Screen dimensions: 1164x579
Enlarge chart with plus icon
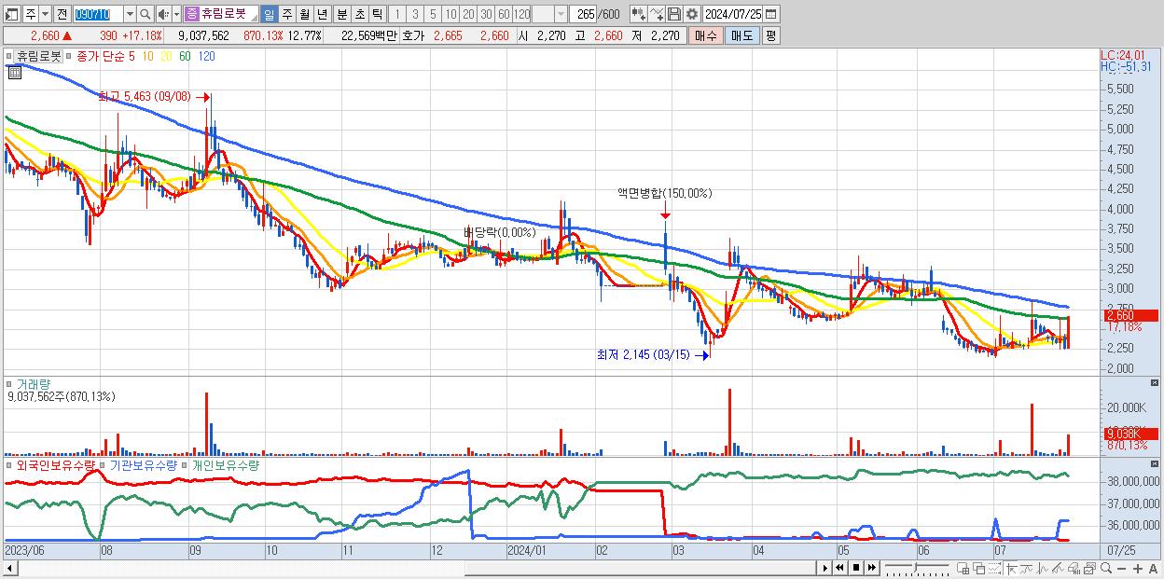pyautogui.click(x=1138, y=569)
